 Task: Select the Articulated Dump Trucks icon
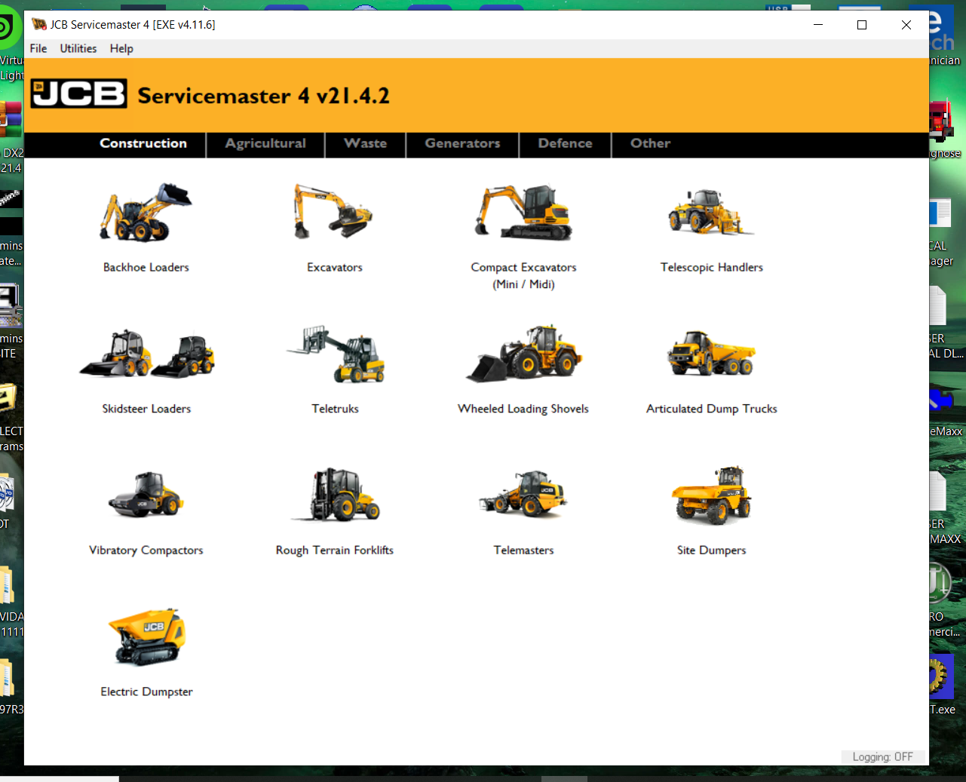pos(711,354)
